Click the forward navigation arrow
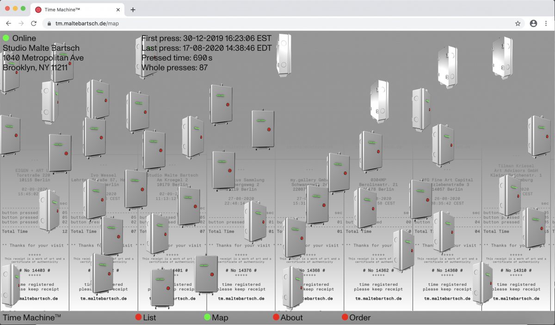 (21, 23)
